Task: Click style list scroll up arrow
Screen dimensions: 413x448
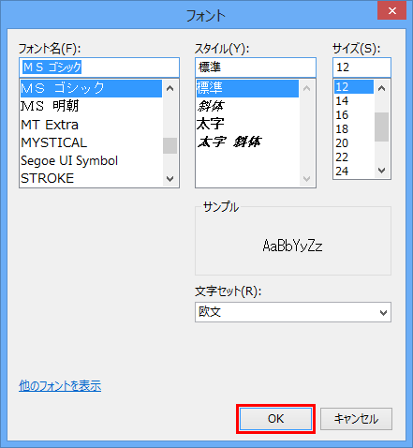Action: [x=307, y=88]
